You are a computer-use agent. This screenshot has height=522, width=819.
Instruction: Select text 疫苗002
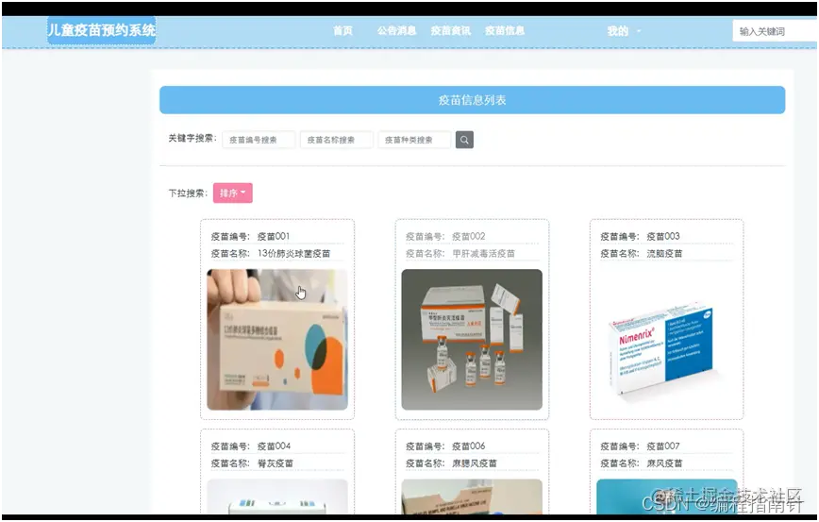[469, 236]
